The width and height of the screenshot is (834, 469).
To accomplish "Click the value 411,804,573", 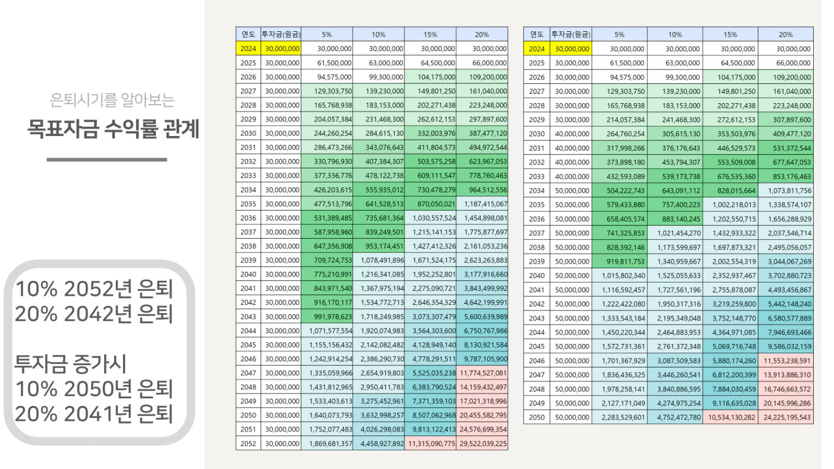I will point(430,148).
